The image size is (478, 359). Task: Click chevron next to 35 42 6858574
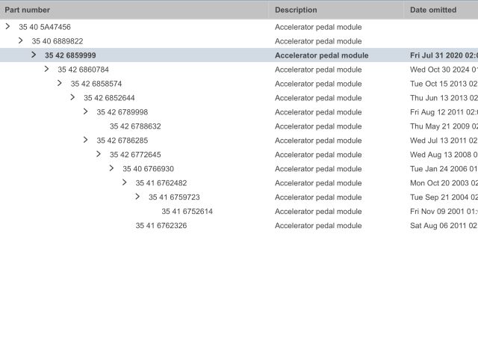pos(60,83)
